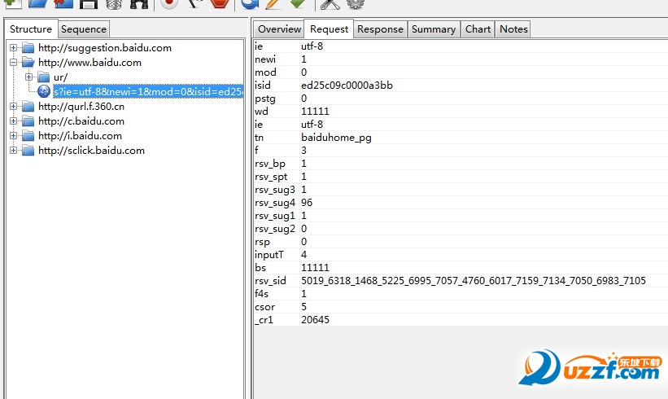Click the _cr1 value 20645
This screenshot has width=668, height=399.
315,320
